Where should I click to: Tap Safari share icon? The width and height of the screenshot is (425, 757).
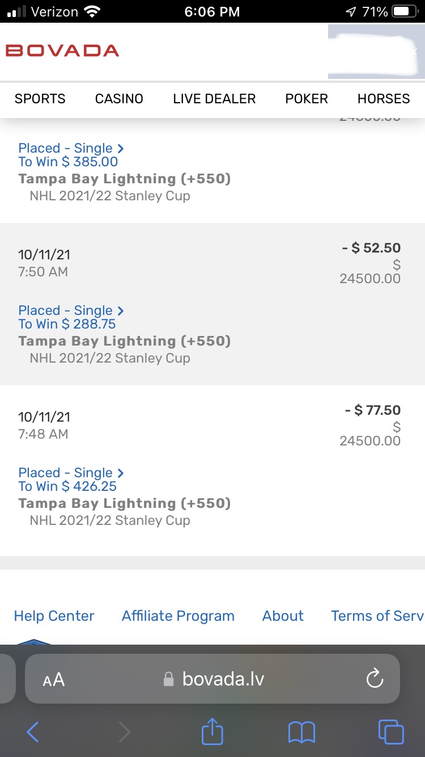coord(212,731)
